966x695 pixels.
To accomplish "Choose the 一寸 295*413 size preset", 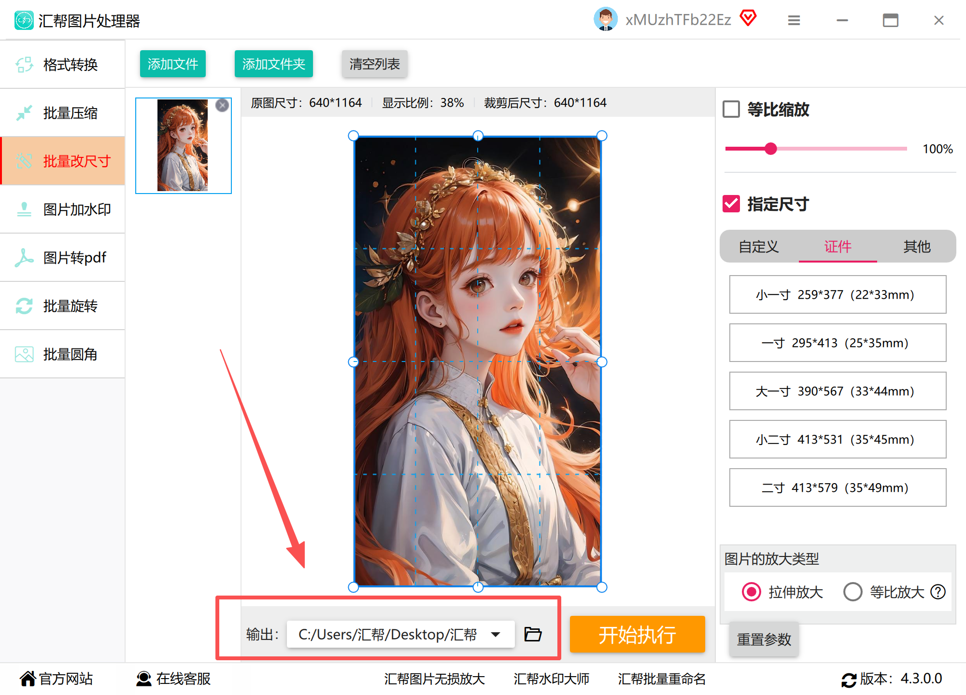I will (837, 343).
